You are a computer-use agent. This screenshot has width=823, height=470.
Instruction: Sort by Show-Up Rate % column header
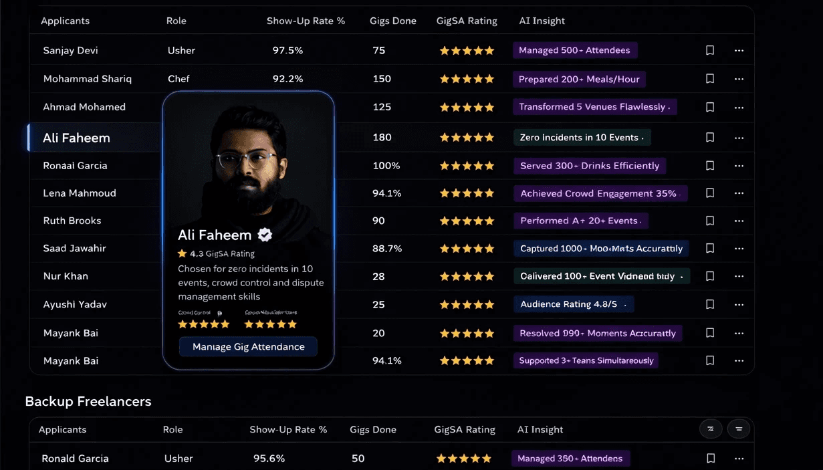pyautogui.click(x=306, y=21)
